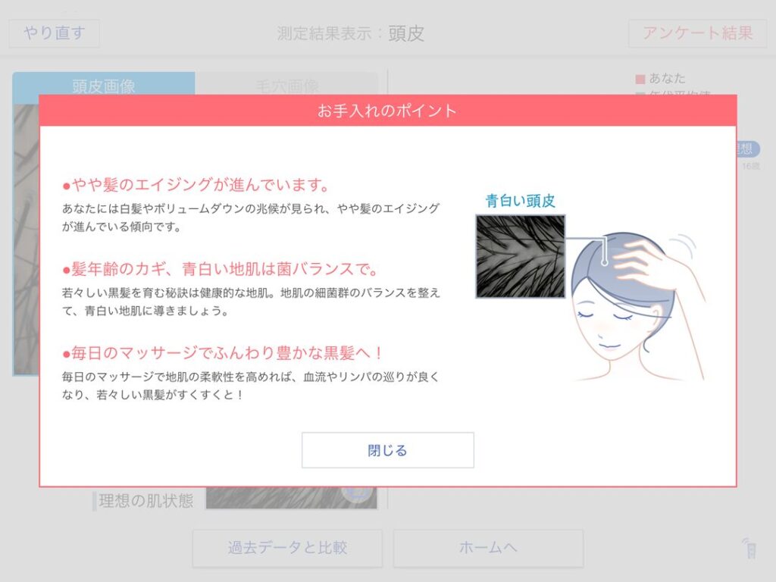Switch to the 頭皮画像 tab
The height and width of the screenshot is (582, 776).
(x=103, y=84)
